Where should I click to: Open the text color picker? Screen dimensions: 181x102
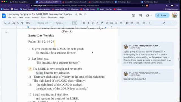tap(97, 23)
